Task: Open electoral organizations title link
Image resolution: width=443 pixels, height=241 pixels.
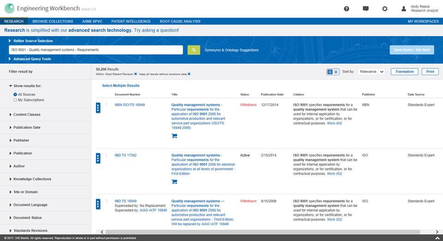Action: [203, 164]
